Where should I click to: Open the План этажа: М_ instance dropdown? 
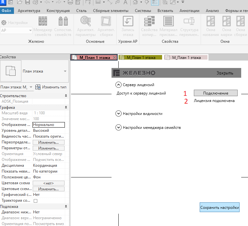(x=31, y=87)
